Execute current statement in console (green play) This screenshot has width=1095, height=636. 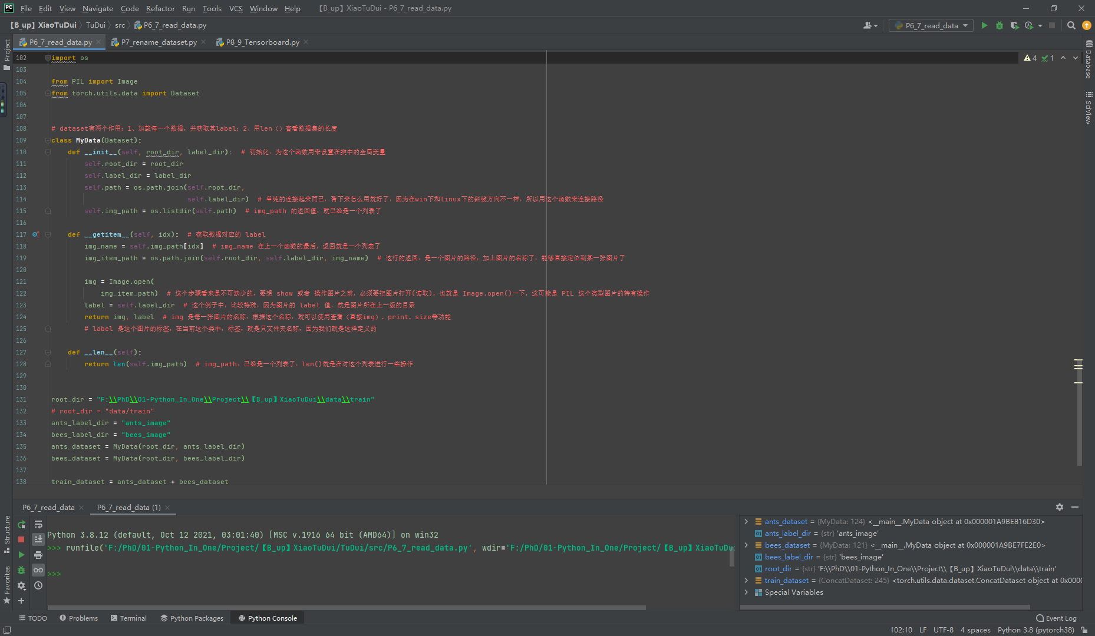point(21,555)
